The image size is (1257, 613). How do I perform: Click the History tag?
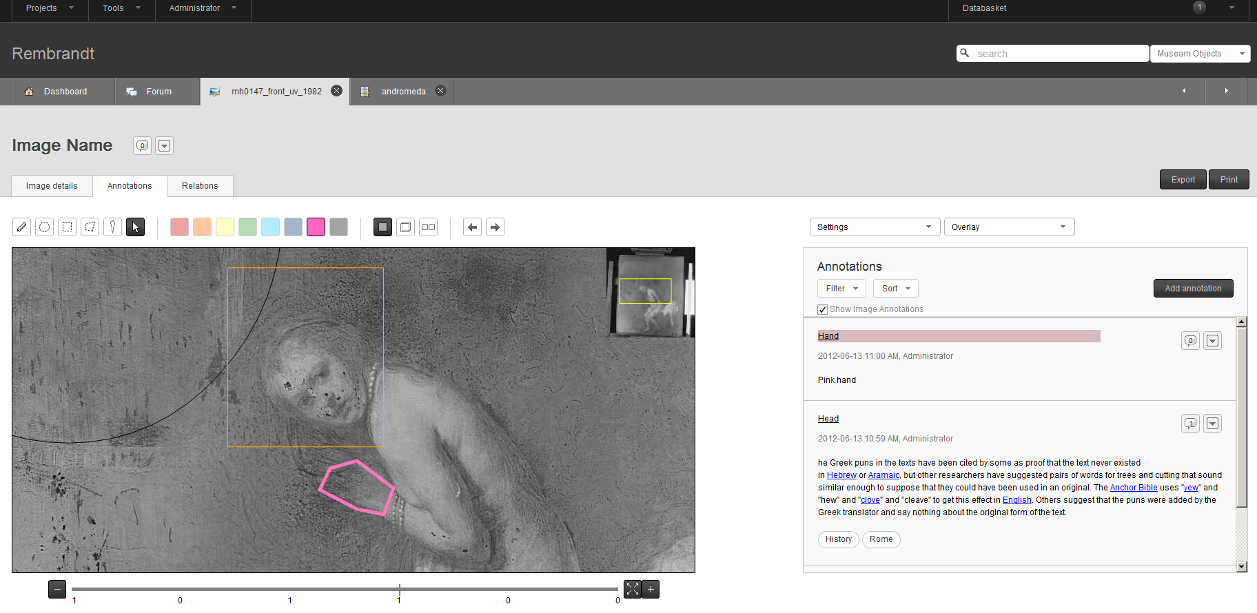pyautogui.click(x=839, y=539)
